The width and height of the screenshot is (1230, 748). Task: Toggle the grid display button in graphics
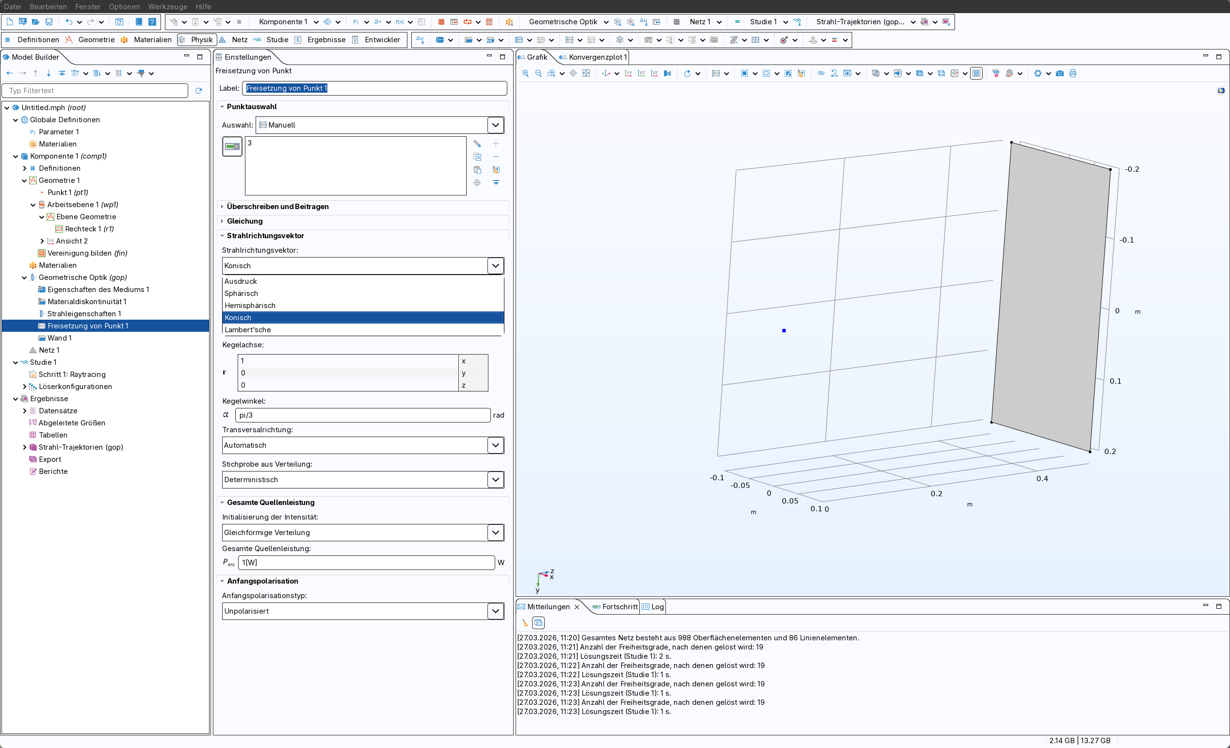(x=976, y=73)
